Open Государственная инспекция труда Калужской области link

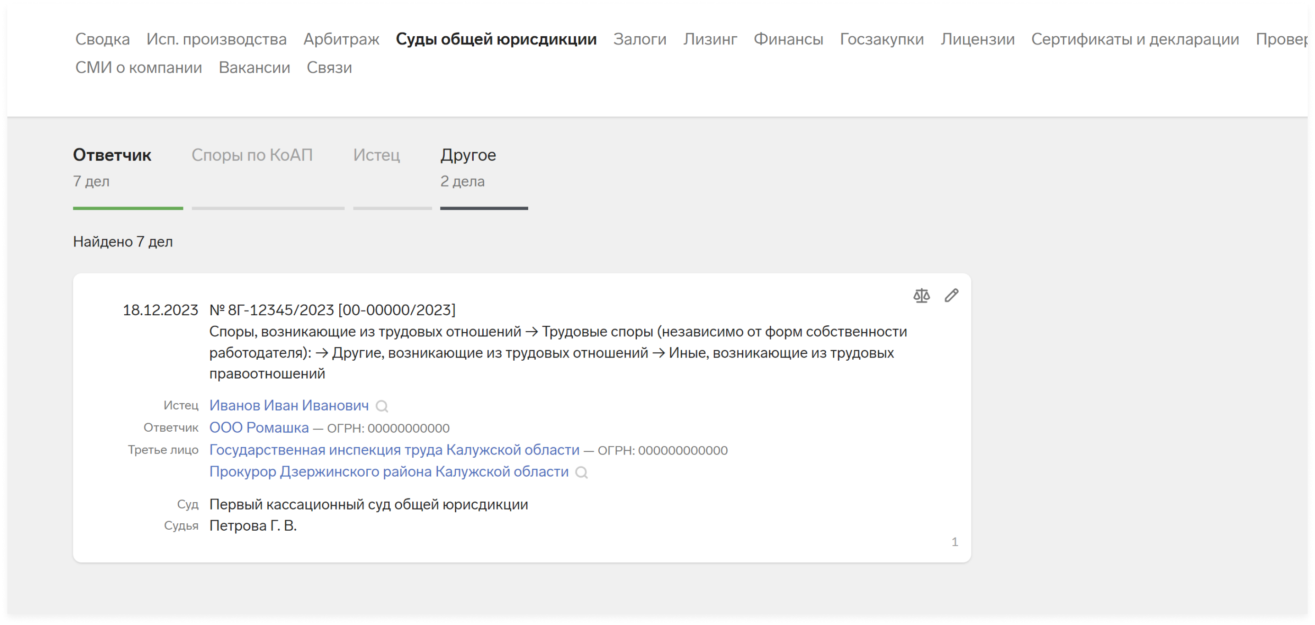[x=394, y=450]
